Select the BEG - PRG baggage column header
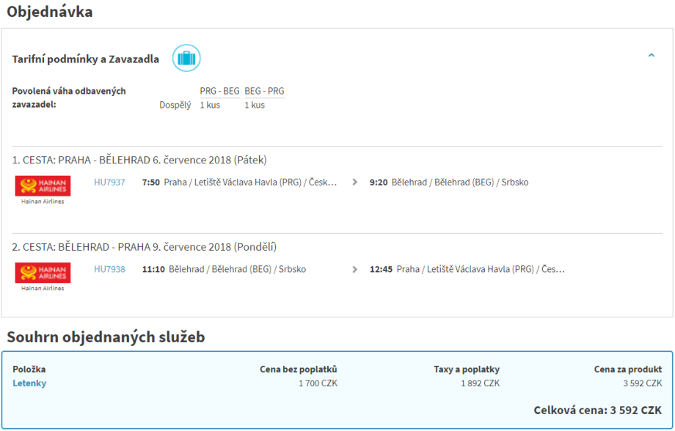Screen dimensions: 675x431 pyautogui.click(x=264, y=92)
